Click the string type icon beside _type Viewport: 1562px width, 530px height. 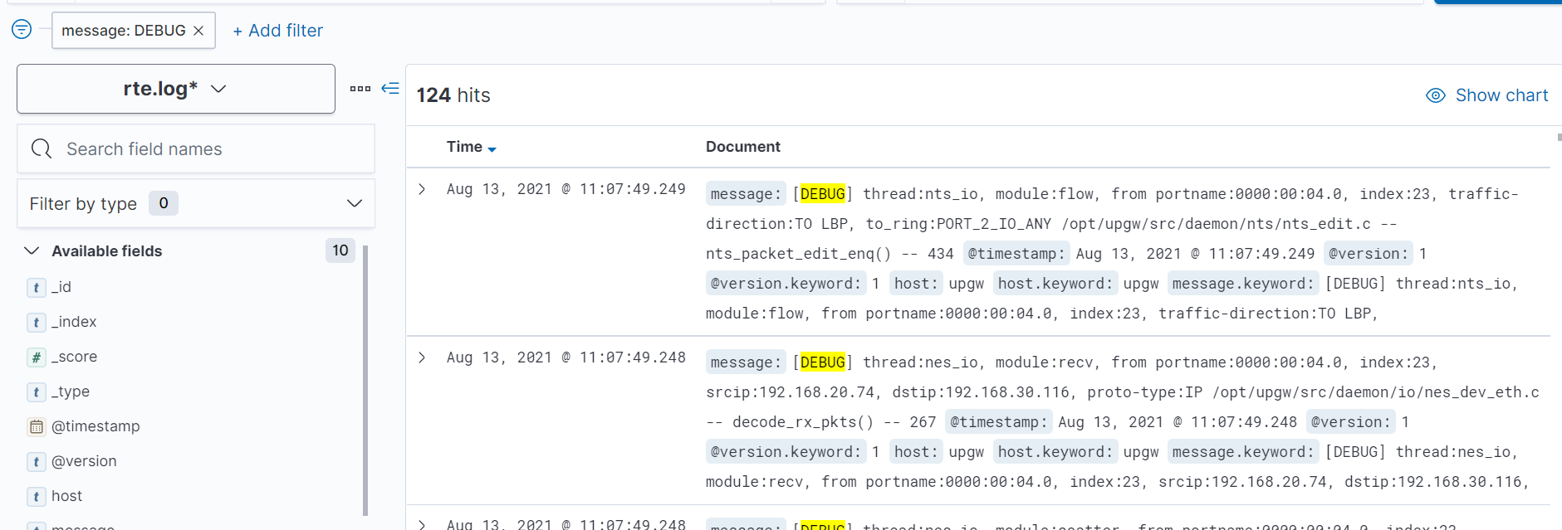pyautogui.click(x=37, y=392)
